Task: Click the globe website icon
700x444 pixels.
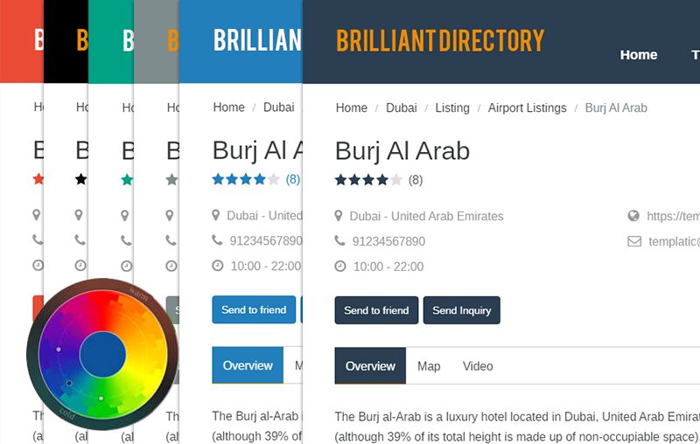Action: tap(633, 216)
